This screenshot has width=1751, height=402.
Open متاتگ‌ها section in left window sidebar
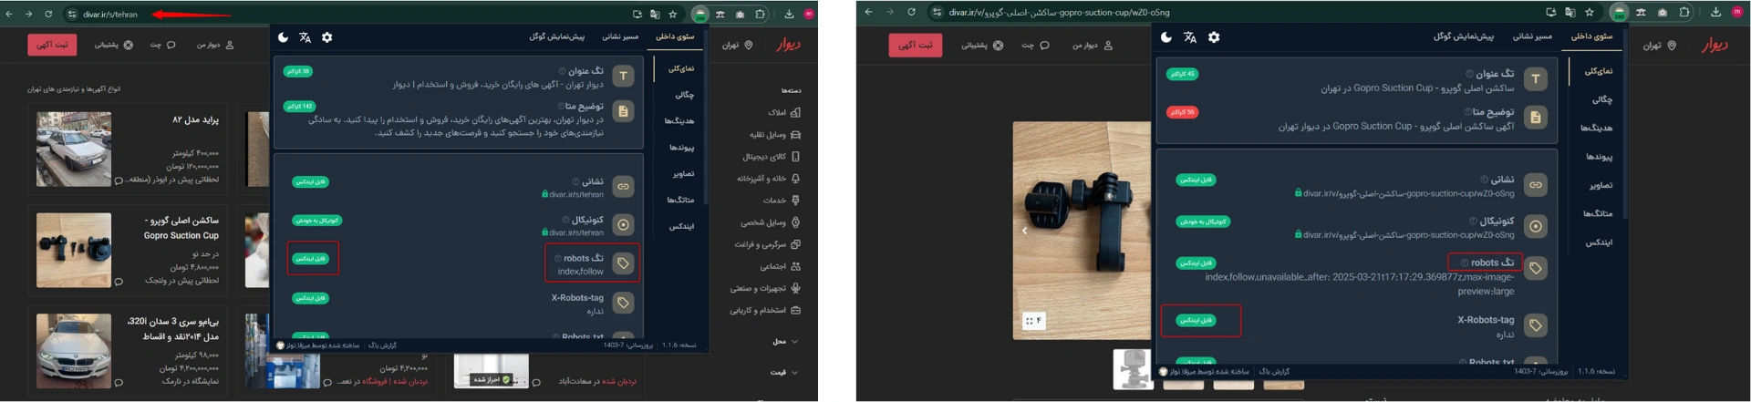click(680, 200)
